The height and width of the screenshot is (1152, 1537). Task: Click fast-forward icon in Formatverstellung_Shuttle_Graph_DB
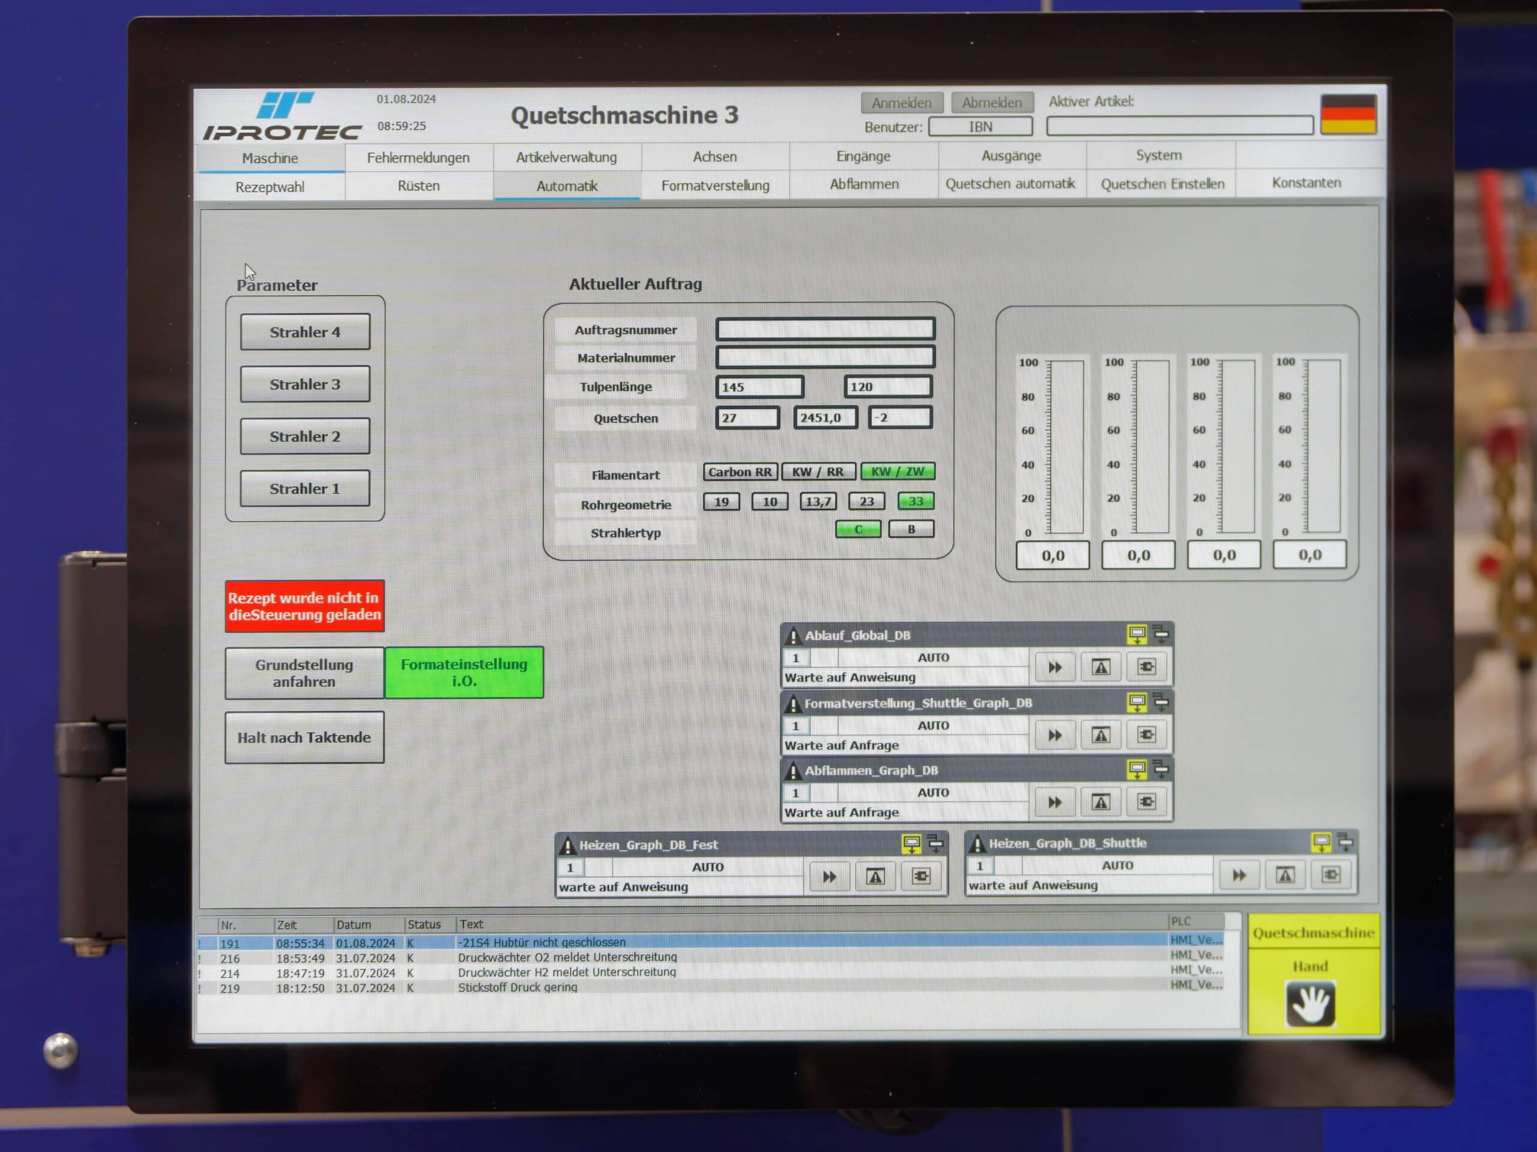pyautogui.click(x=1055, y=734)
